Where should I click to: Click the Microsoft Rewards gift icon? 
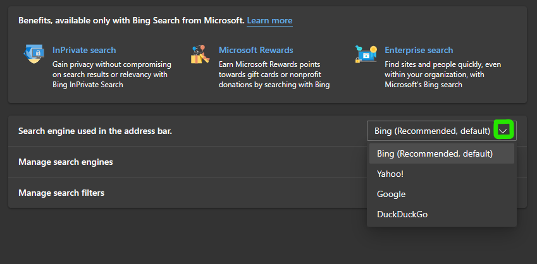tap(200, 54)
